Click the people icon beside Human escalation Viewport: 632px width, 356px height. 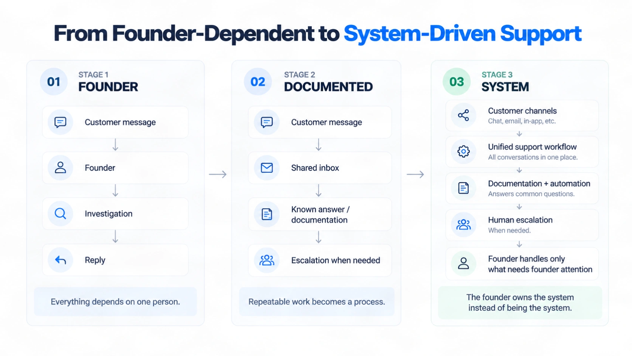point(463,225)
